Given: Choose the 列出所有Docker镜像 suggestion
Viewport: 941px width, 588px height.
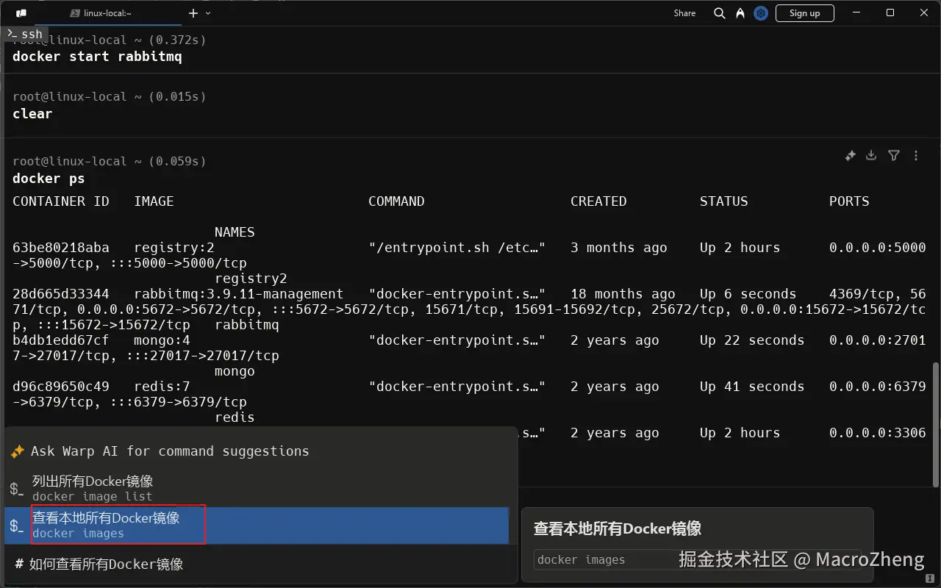Looking at the screenshot, I should coord(257,488).
